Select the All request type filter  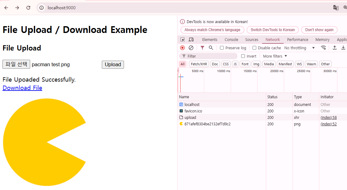[x=182, y=64]
